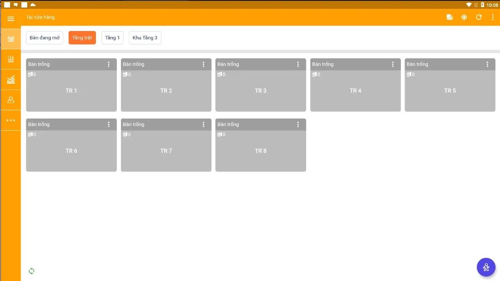The image size is (500, 281).
Task: Switch to the Bàn đang mở tab
Action: 45,38
